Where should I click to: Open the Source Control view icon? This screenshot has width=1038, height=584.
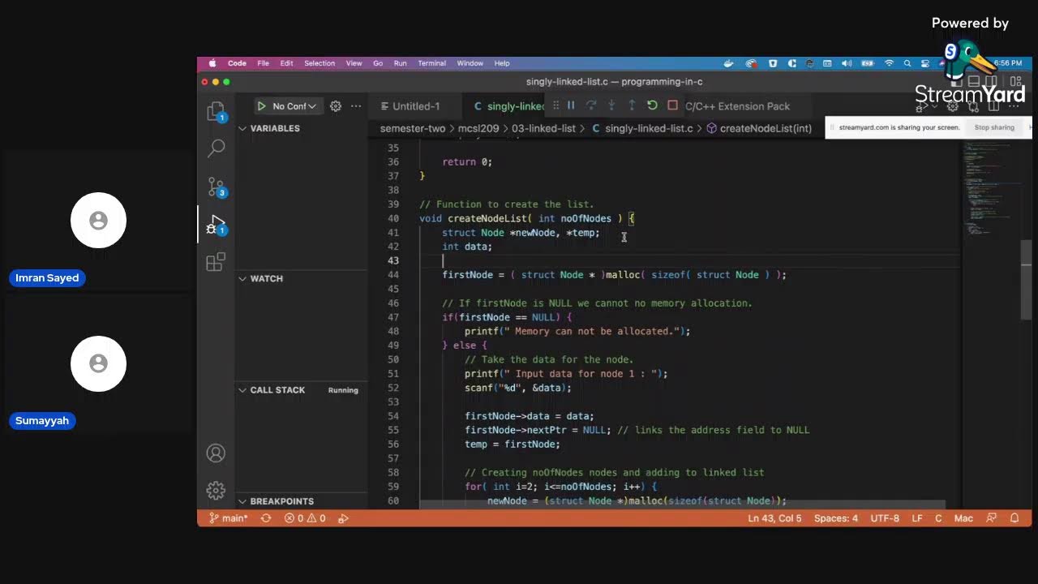[x=216, y=187]
